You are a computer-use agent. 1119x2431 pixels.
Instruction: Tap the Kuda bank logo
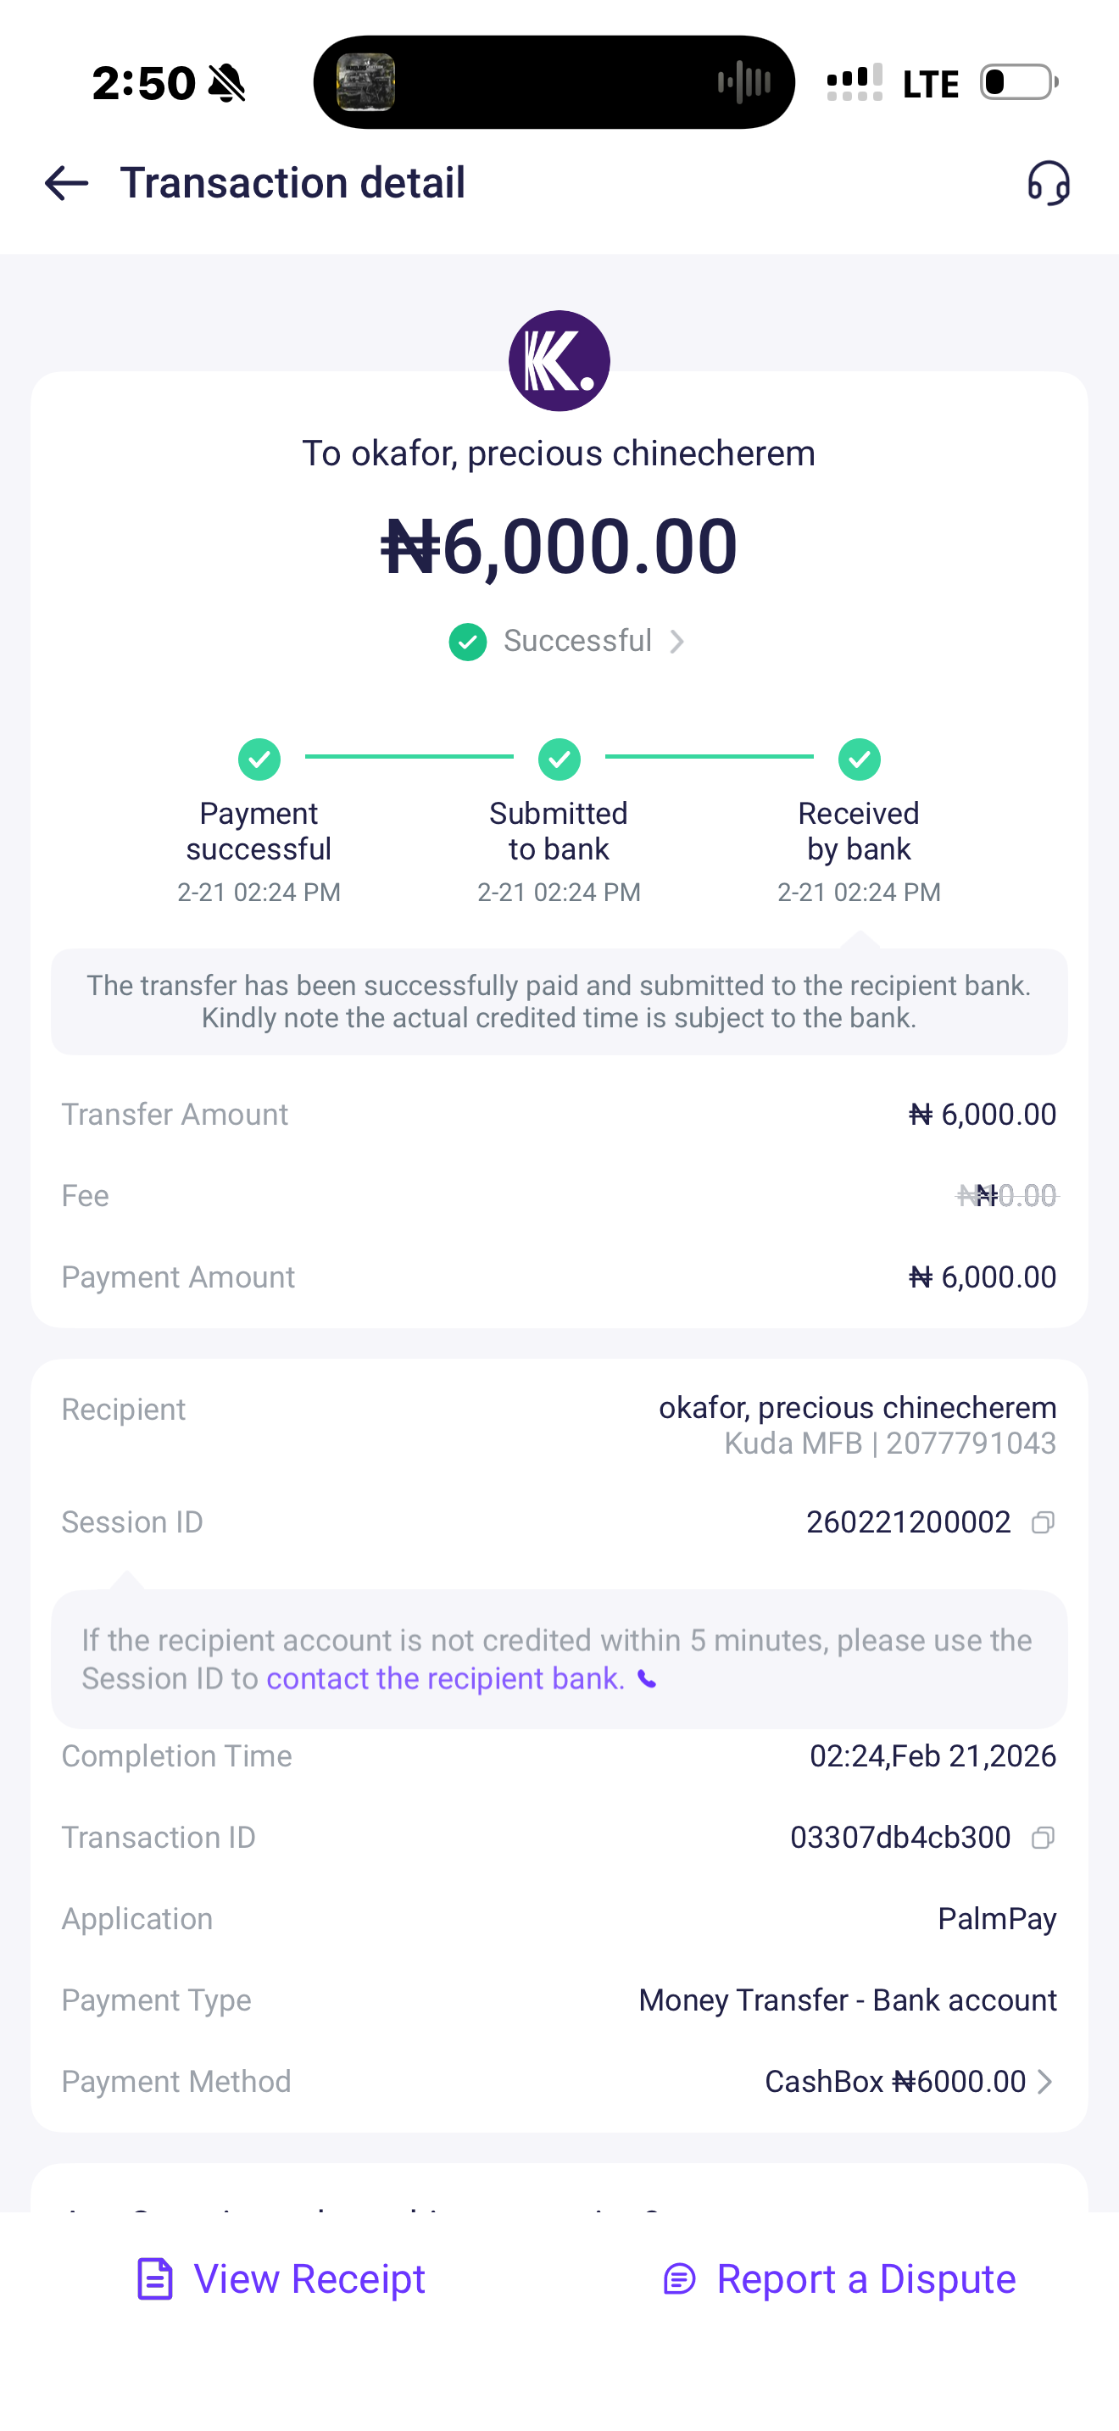click(x=559, y=360)
